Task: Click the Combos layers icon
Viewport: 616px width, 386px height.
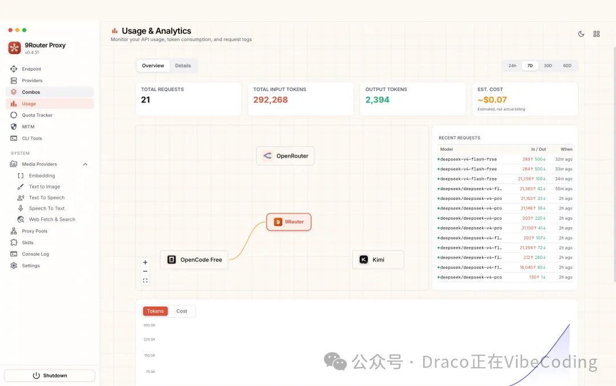Action: [14, 92]
